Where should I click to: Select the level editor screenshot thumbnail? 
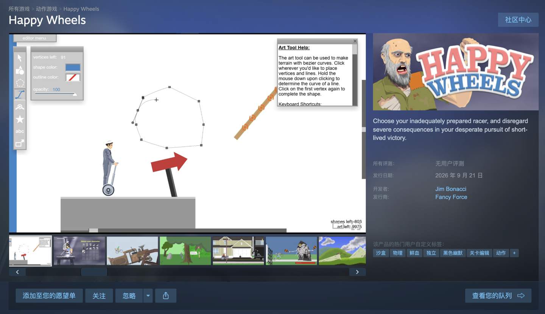coord(30,251)
